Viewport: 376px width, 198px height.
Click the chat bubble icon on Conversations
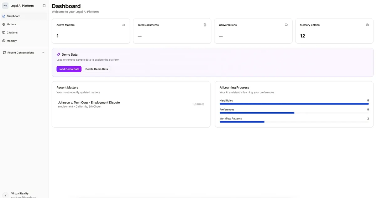coord(286,25)
